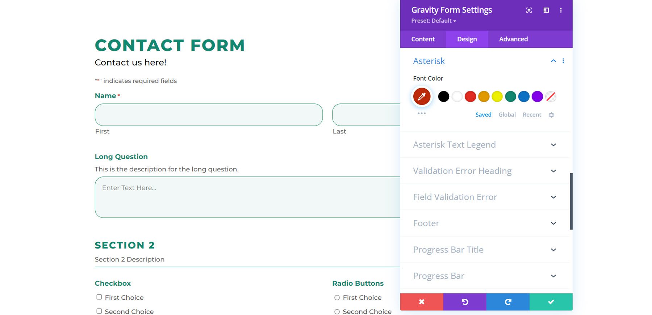Image resolution: width=652 pixels, height=315 pixels.
Task: Switch to the Advanced tab
Action: click(x=513, y=39)
